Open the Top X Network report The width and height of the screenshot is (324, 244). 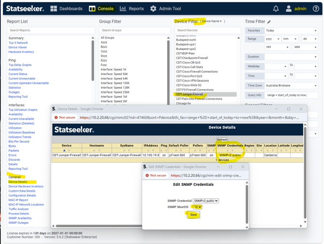18,43
